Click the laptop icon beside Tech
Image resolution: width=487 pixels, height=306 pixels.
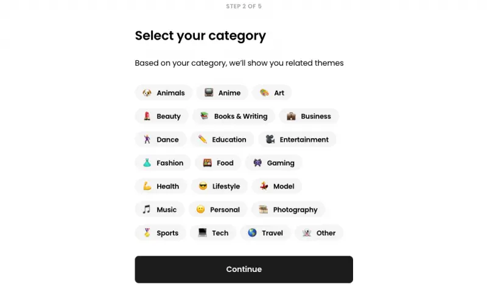[202, 233]
